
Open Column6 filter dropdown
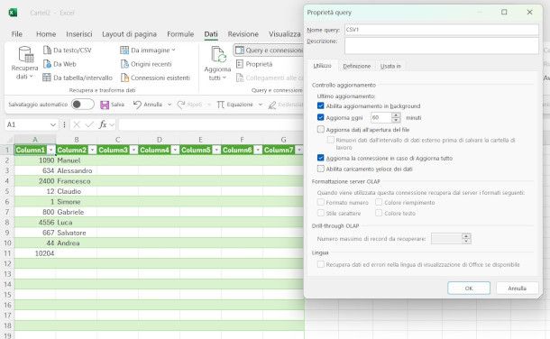(x=258, y=150)
